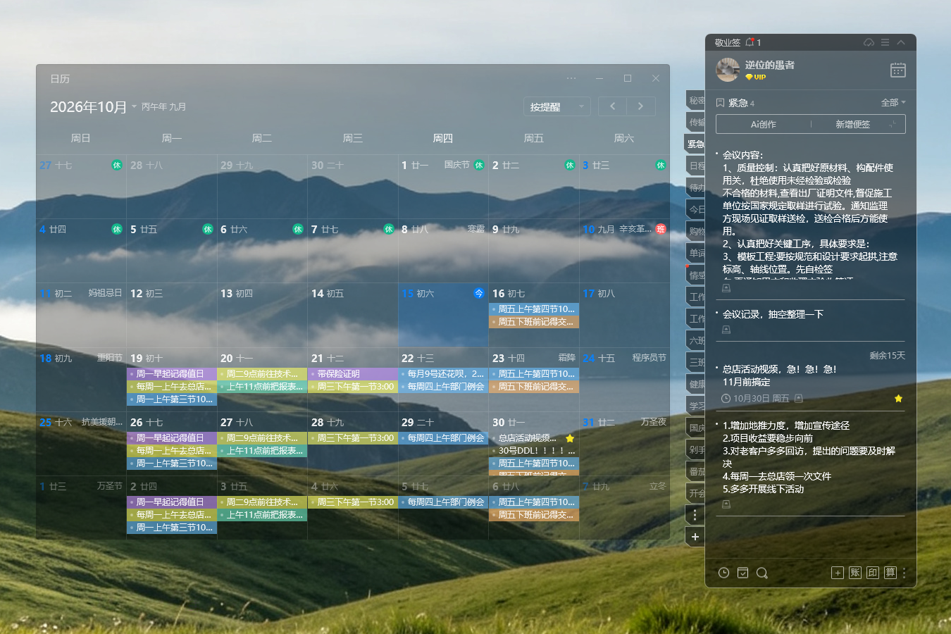Open 周一早起记得值日 event on October 19
951x634 pixels.
(x=172, y=374)
